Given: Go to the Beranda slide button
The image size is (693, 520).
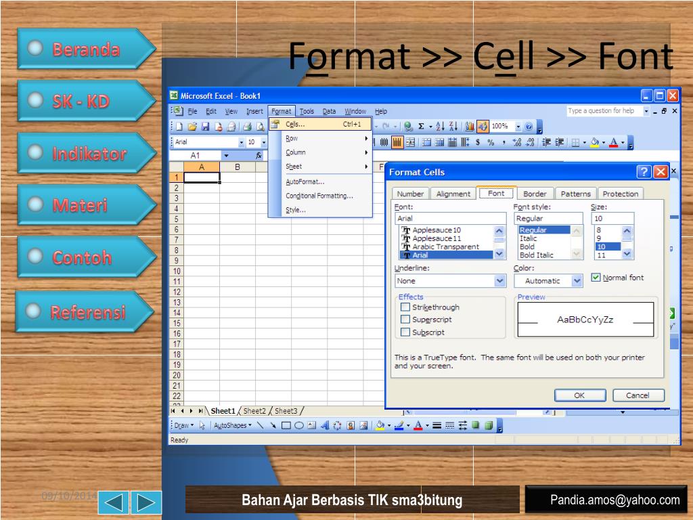Looking at the screenshot, I should [x=87, y=49].
